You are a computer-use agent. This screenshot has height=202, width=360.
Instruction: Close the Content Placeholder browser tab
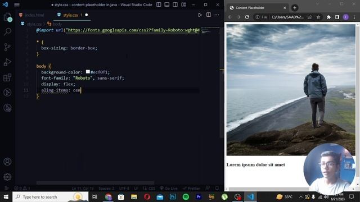click(285, 8)
